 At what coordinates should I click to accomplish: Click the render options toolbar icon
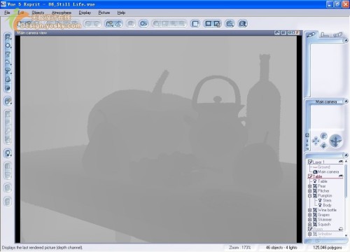click(217, 24)
